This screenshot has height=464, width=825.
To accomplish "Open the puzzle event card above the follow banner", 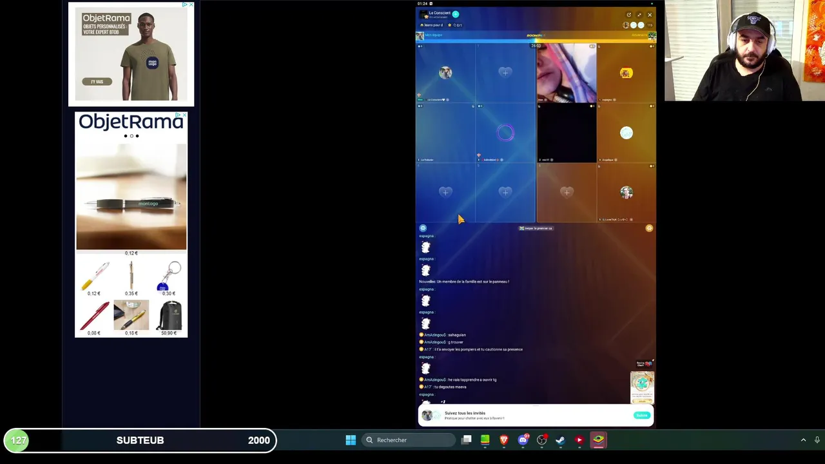I will coord(642,387).
